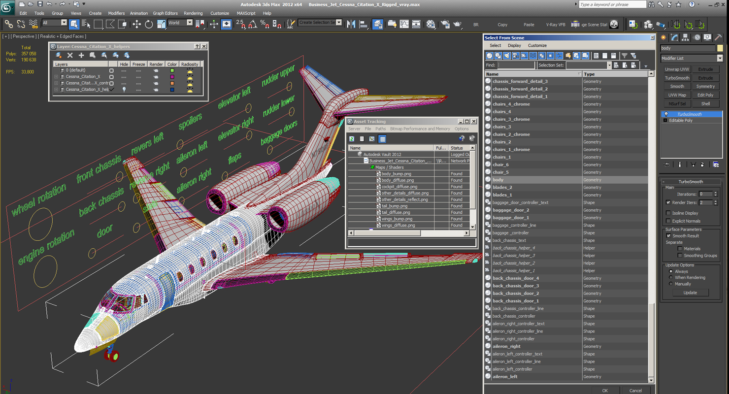The width and height of the screenshot is (729, 394).
Task: Collapse Maps / Shaders tree node
Action: pos(372,167)
